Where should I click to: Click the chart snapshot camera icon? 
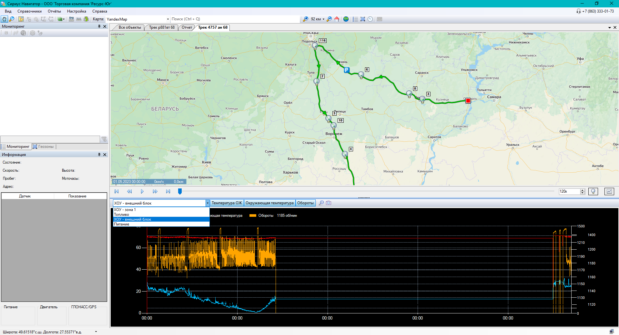[x=329, y=203]
